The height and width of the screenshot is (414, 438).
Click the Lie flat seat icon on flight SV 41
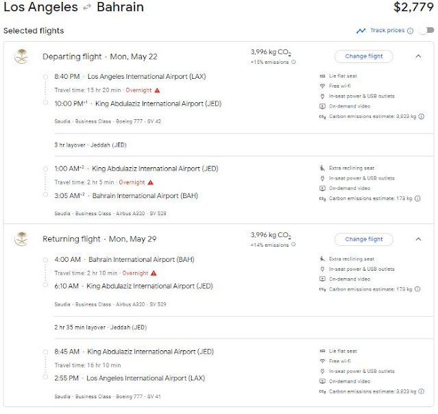coord(322,351)
